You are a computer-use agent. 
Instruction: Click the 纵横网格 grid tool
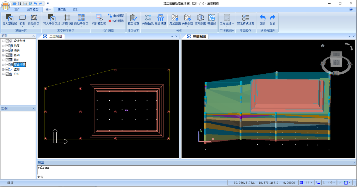(67, 20)
